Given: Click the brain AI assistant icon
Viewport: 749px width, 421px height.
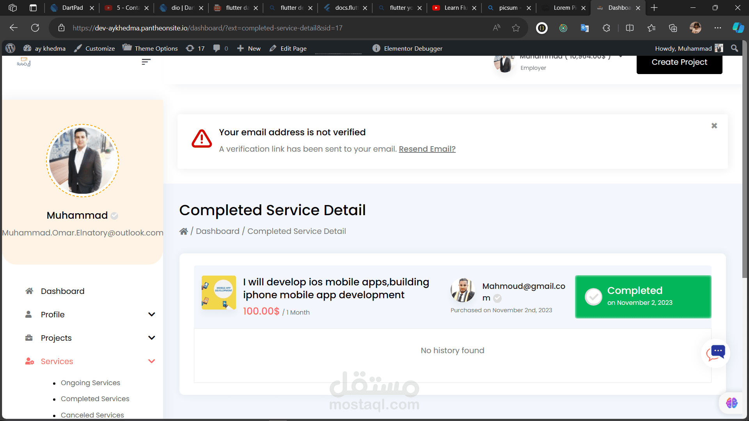Looking at the screenshot, I should click(x=731, y=403).
